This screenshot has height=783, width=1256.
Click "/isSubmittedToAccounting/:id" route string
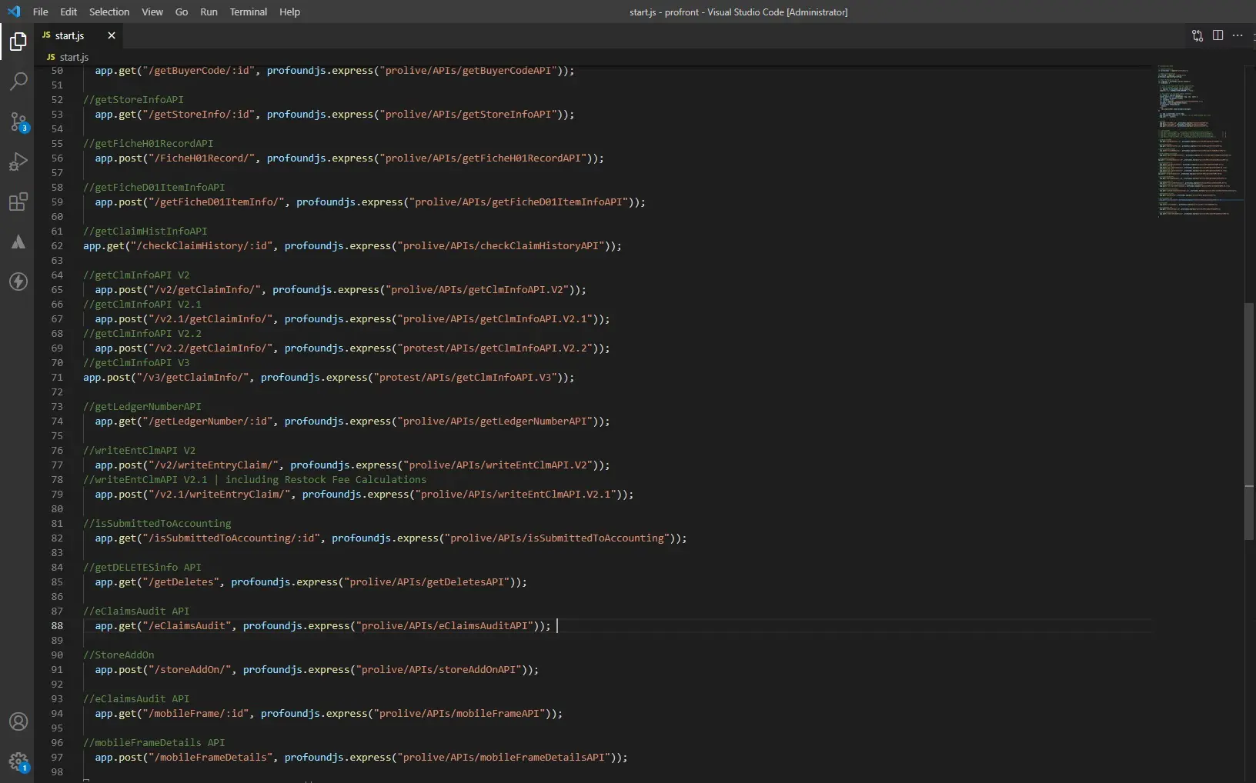click(231, 538)
